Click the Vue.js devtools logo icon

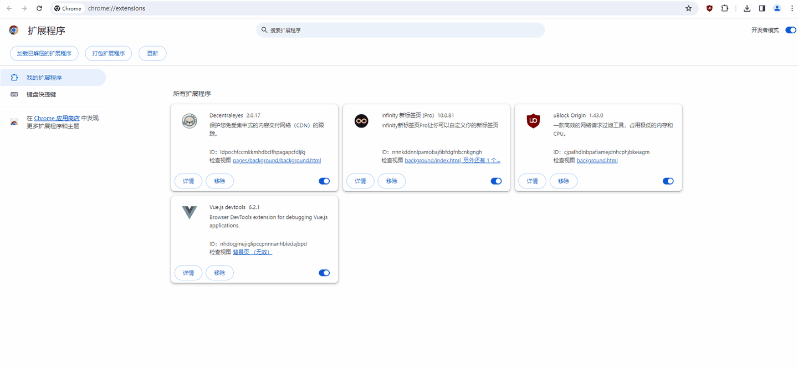coord(190,212)
